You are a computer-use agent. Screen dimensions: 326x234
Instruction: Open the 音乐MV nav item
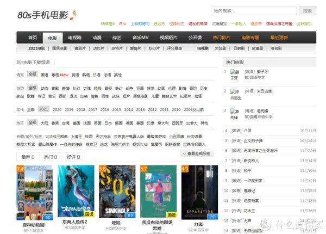(x=141, y=38)
